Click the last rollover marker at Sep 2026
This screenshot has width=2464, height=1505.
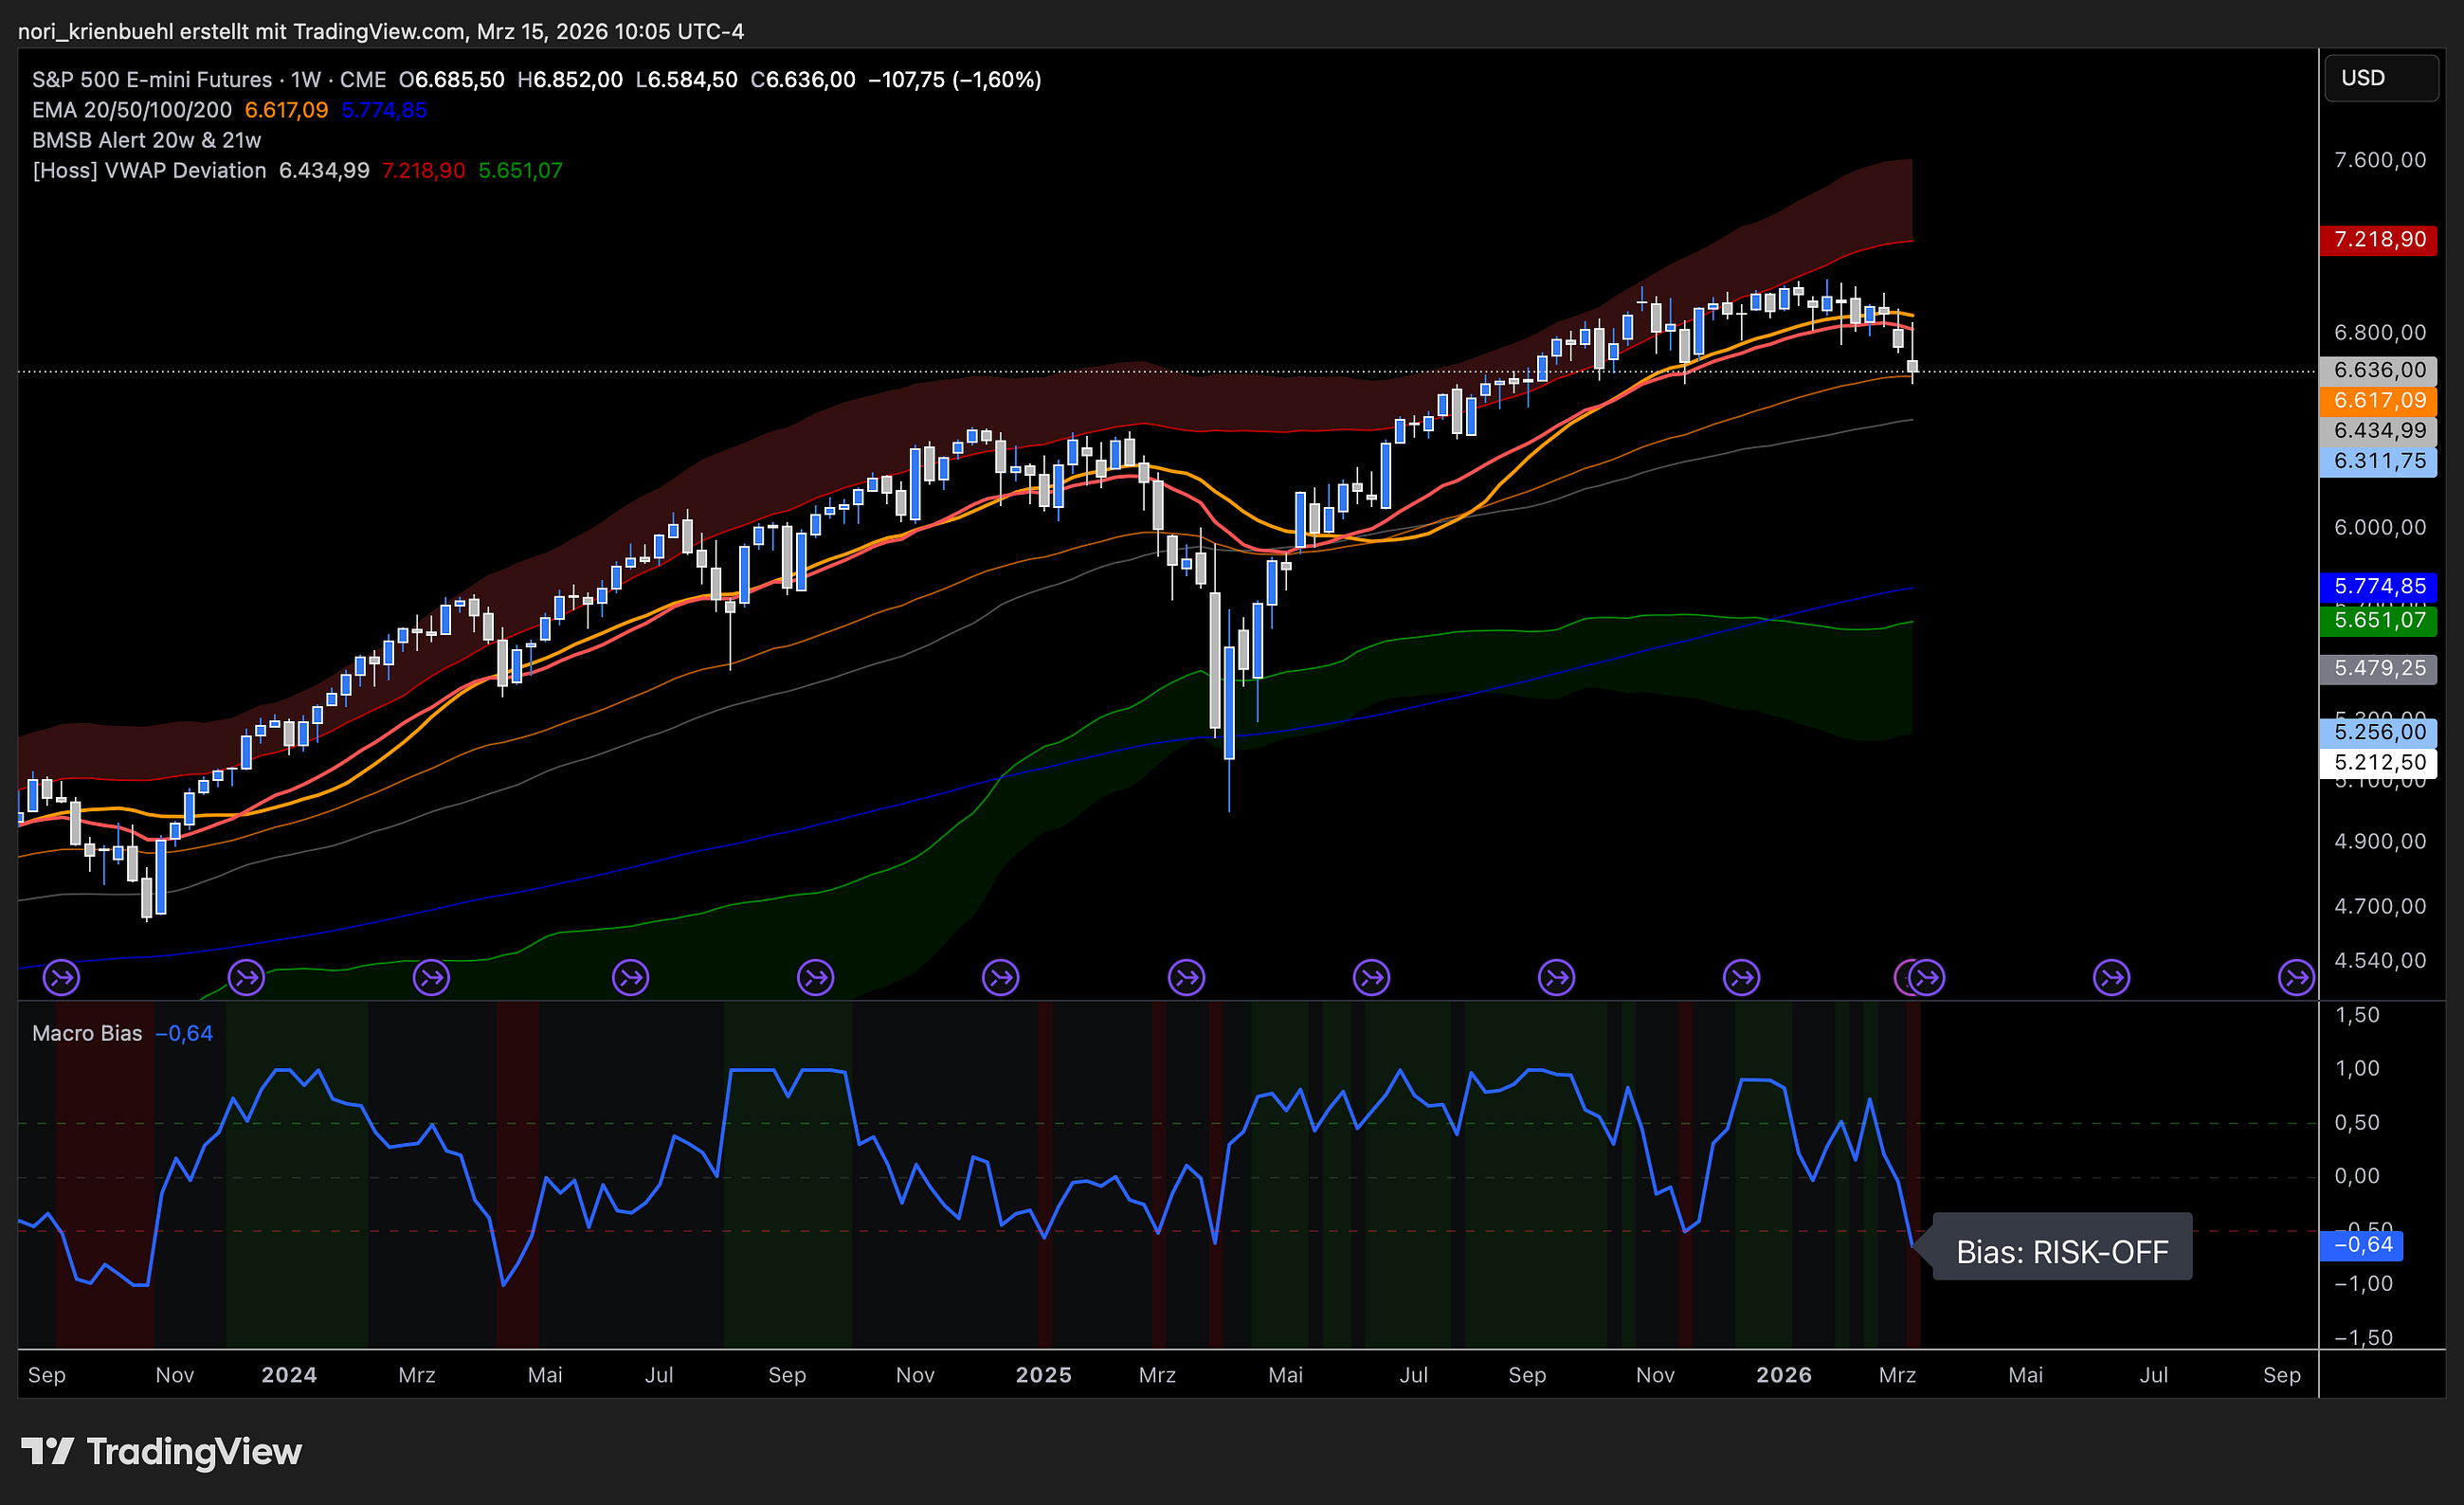pyautogui.click(x=2296, y=977)
